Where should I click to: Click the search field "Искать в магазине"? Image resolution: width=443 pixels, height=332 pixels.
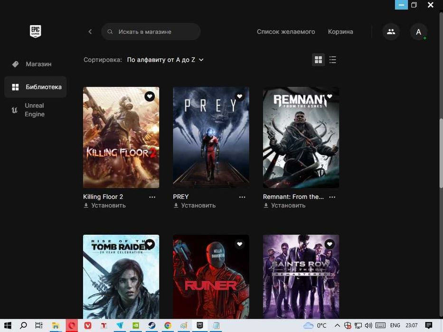[151, 32]
